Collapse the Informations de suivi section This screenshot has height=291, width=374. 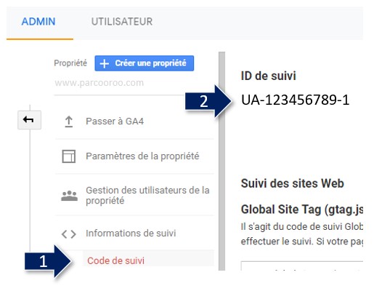click(x=134, y=233)
